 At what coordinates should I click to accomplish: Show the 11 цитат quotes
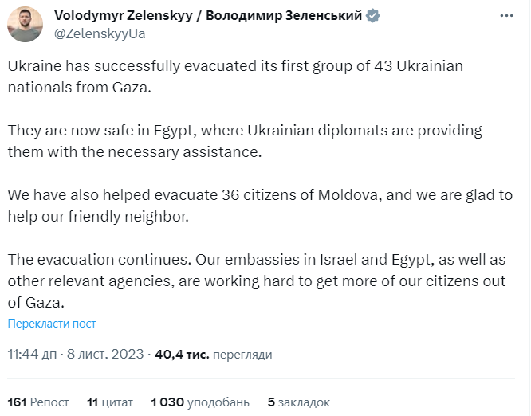(x=110, y=402)
